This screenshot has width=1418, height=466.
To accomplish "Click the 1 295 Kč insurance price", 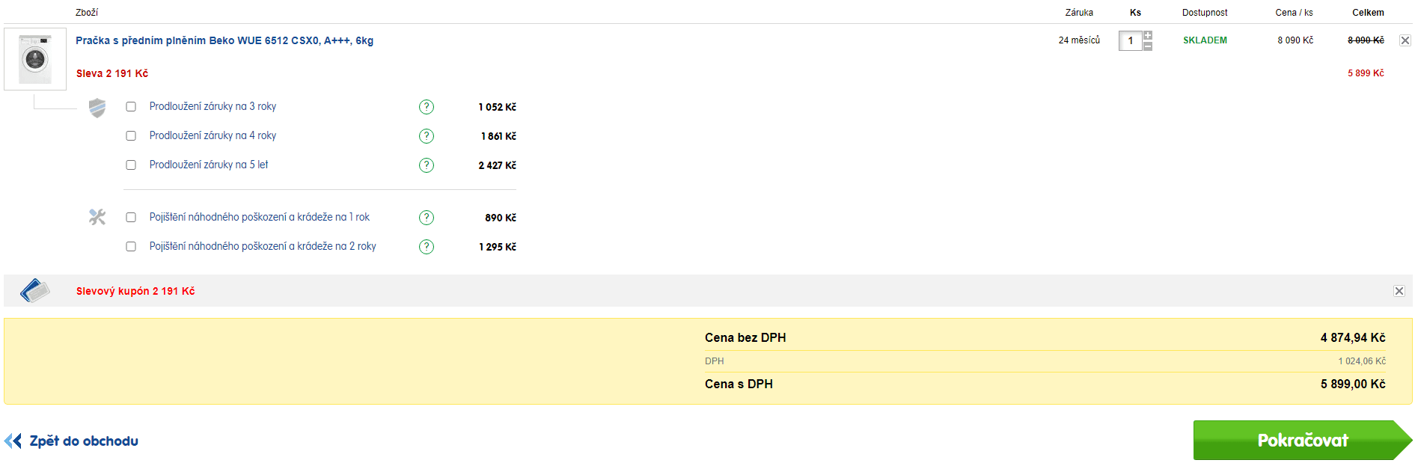I will pyautogui.click(x=498, y=247).
